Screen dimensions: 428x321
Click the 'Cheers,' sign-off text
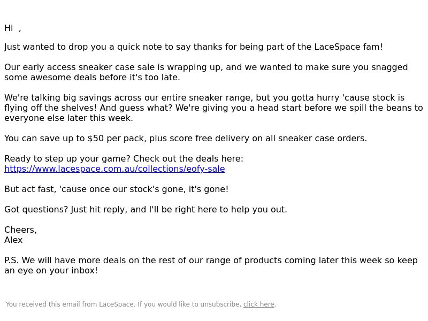20,230
